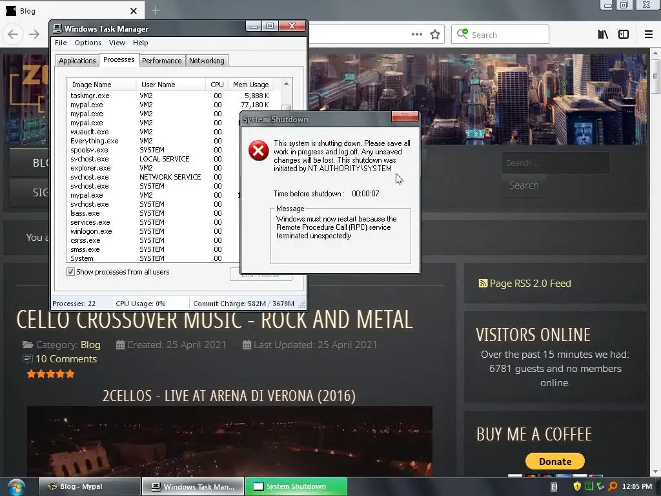This screenshot has width=661, height=496.
Task: Click the website Search text field
Action: pyautogui.click(x=556, y=163)
